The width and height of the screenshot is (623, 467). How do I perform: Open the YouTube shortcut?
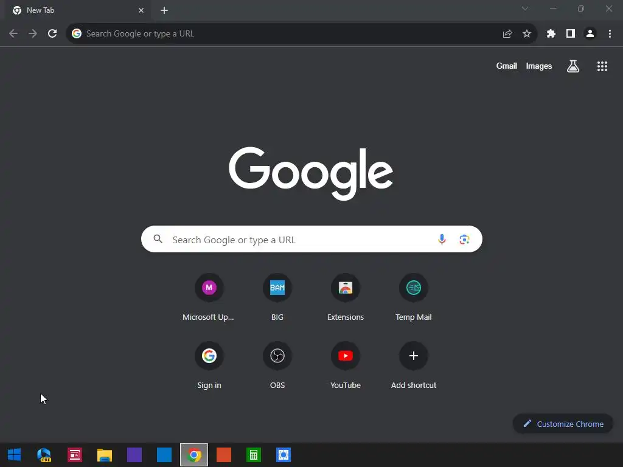pyautogui.click(x=346, y=365)
